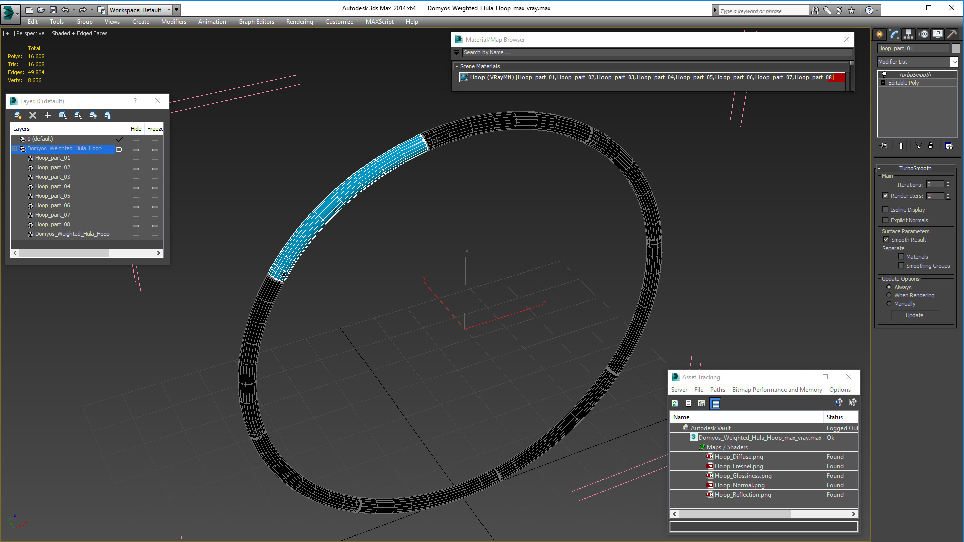
Task: Switch Asset Tracking to table view icon
Action: (x=716, y=403)
